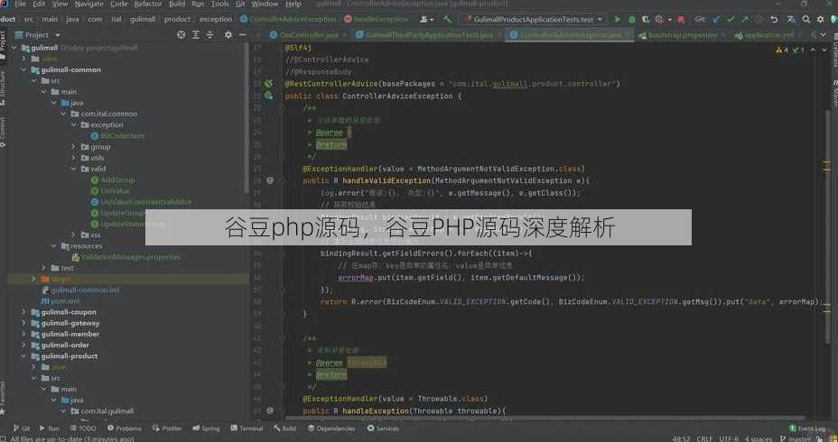Click gutter icon beside handleValidException method
The height and width of the screenshot is (442, 838).
[x=270, y=181]
